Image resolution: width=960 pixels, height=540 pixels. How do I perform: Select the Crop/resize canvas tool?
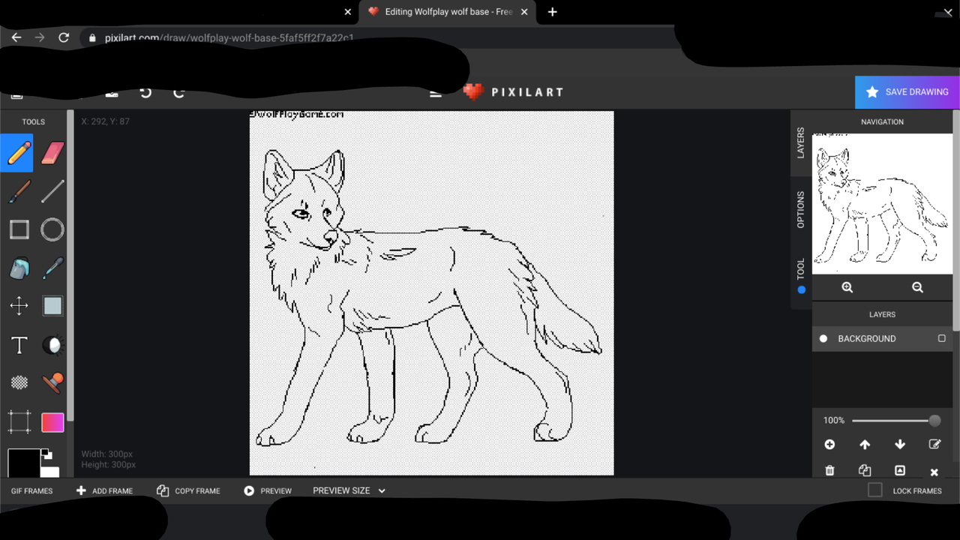click(x=19, y=422)
